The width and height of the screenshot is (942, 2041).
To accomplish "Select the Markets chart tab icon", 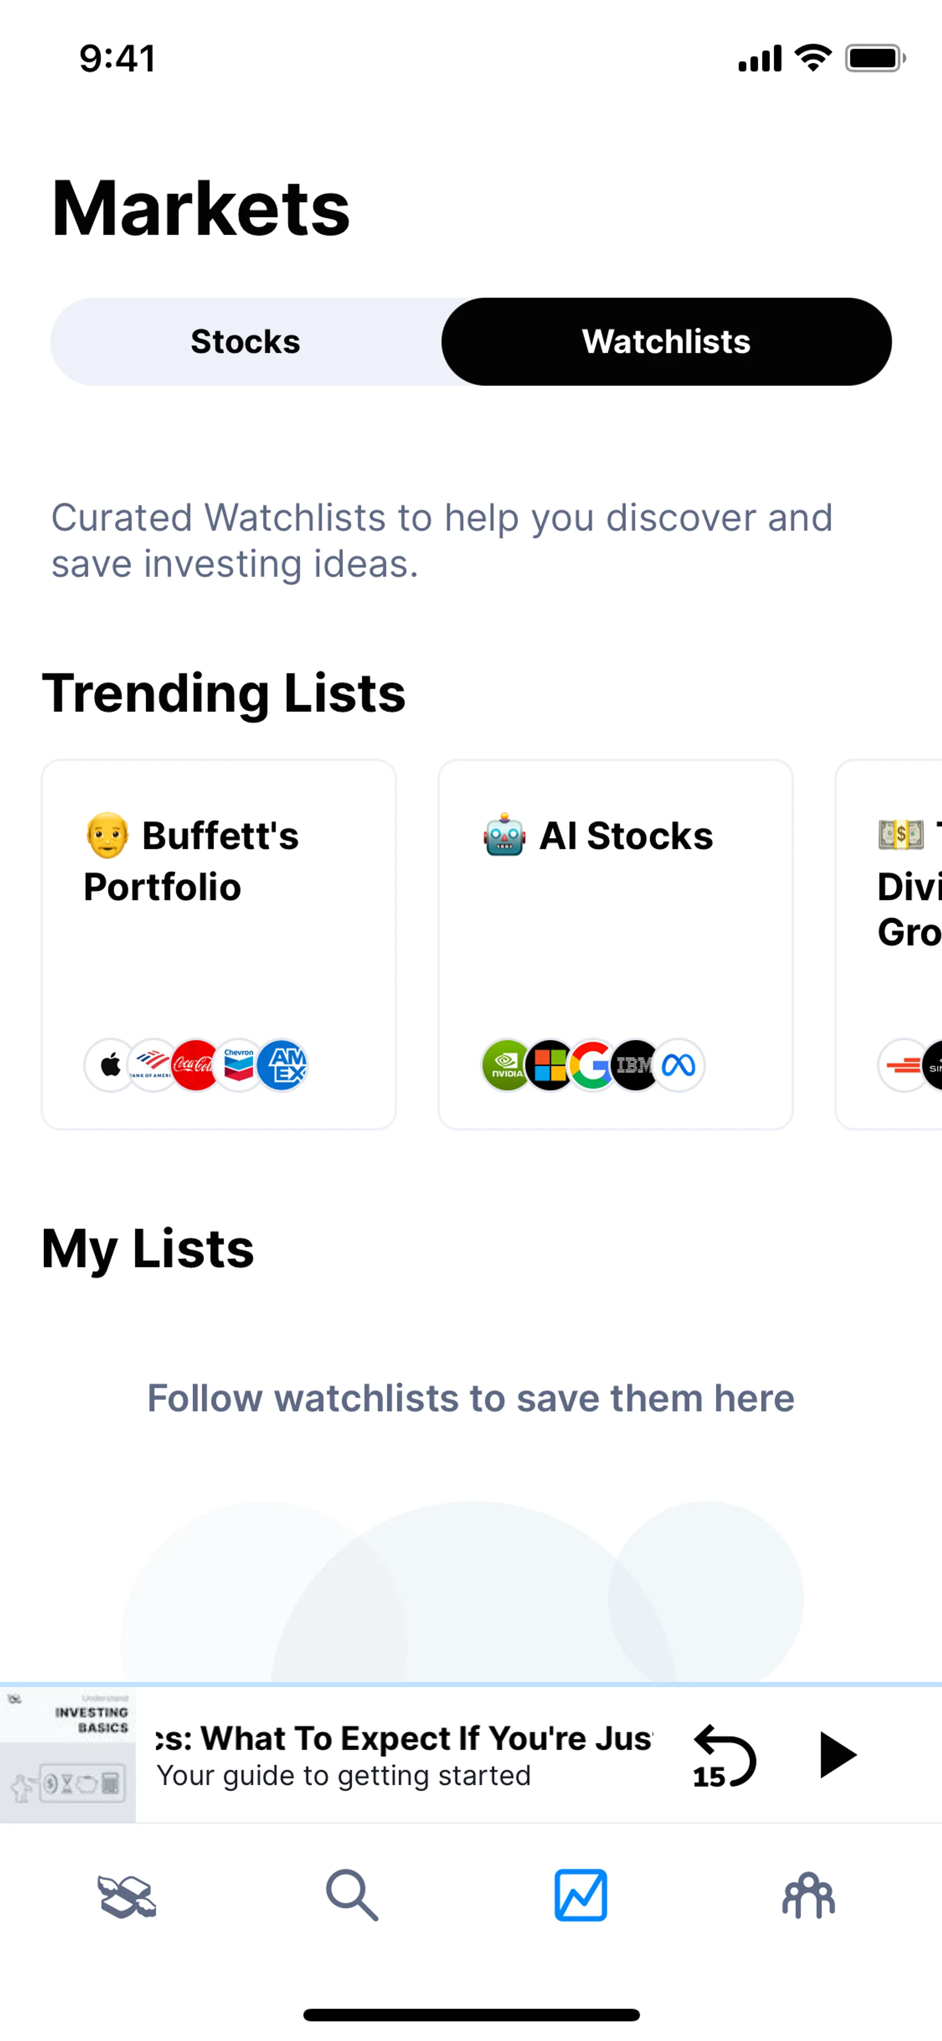I will coord(580,1895).
